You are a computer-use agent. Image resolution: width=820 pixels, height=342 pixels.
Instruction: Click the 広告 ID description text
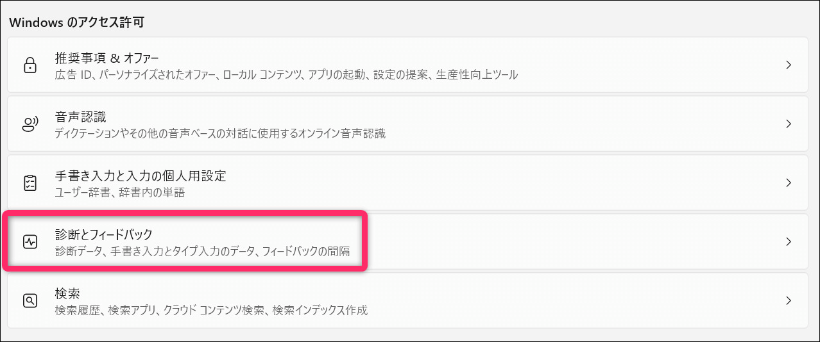pyautogui.click(x=286, y=75)
